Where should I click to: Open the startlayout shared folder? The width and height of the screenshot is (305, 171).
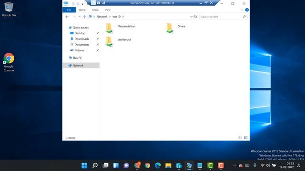coord(118,41)
